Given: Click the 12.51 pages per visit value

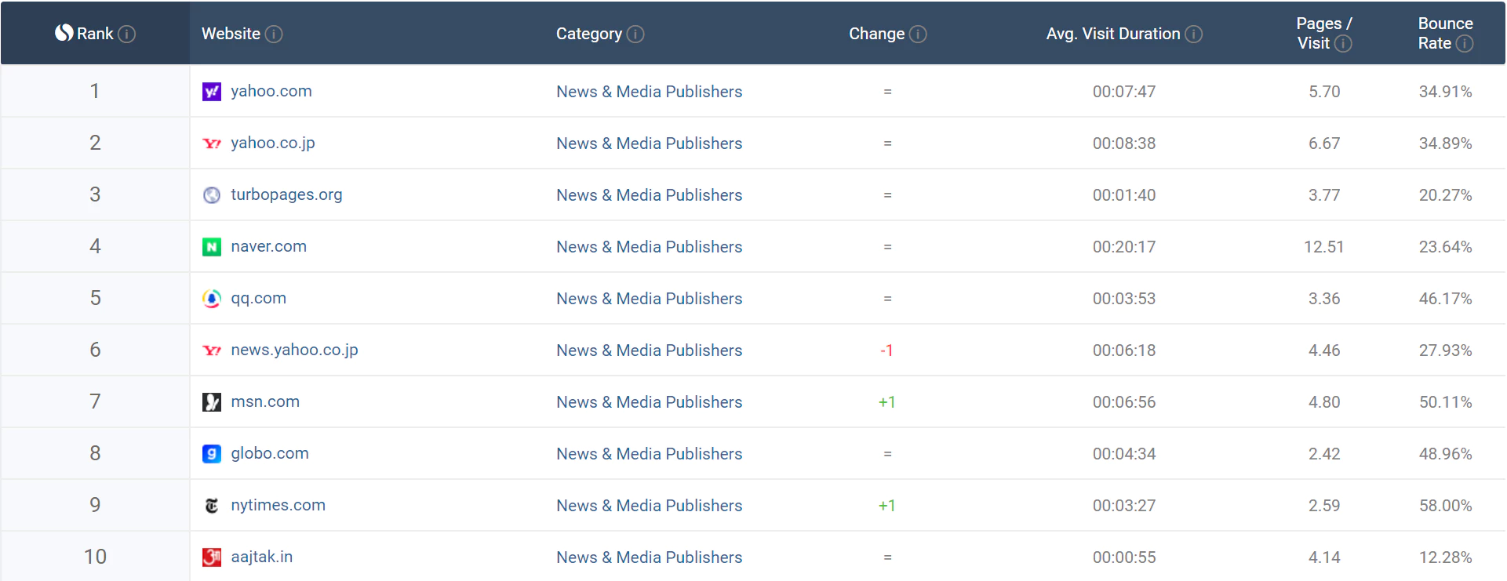Looking at the screenshot, I should [x=1324, y=247].
